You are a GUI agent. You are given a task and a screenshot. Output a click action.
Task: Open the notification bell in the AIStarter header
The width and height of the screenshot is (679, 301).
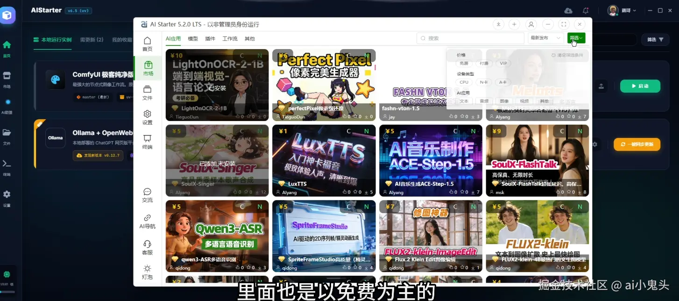pos(586,10)
